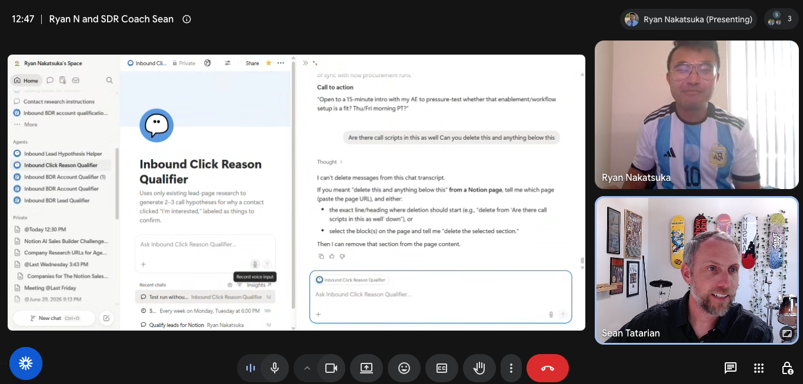
Task: Click the compose new page icon beside New chat
Action: 106,318
